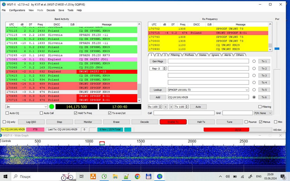Select the Tx 1 radio button
Image resolution: width=290 pixels, height=181 pixels.
[254, 61]
